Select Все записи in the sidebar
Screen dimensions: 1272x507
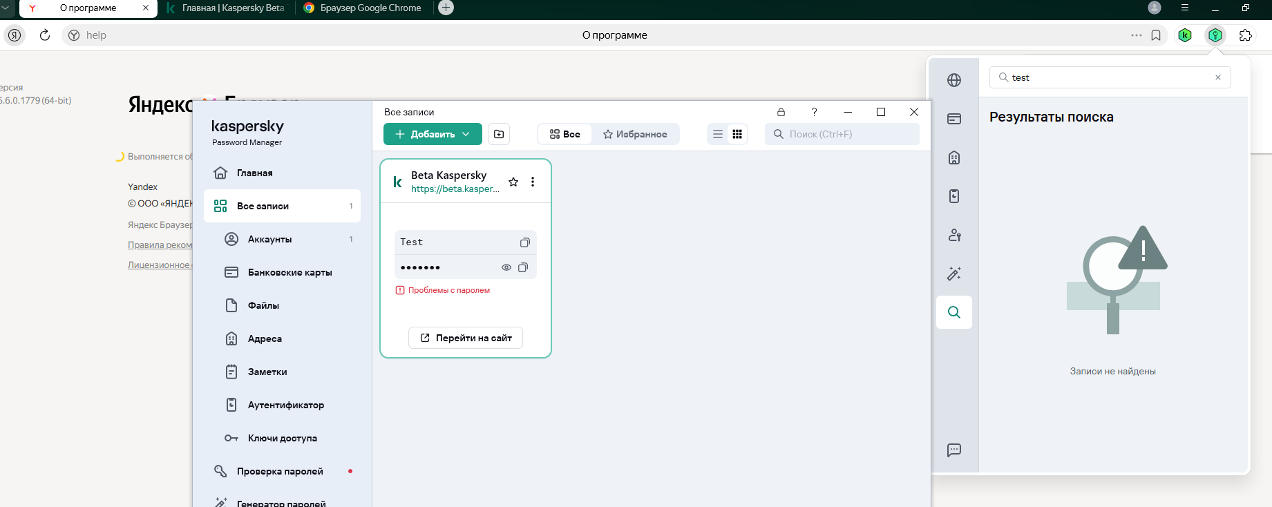pyautogui.click(x=282, y=206)
